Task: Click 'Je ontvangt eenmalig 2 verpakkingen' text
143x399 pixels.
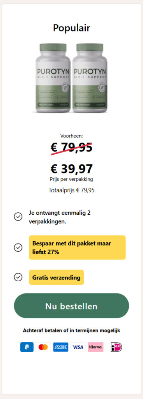Action: tap(60, 217)
